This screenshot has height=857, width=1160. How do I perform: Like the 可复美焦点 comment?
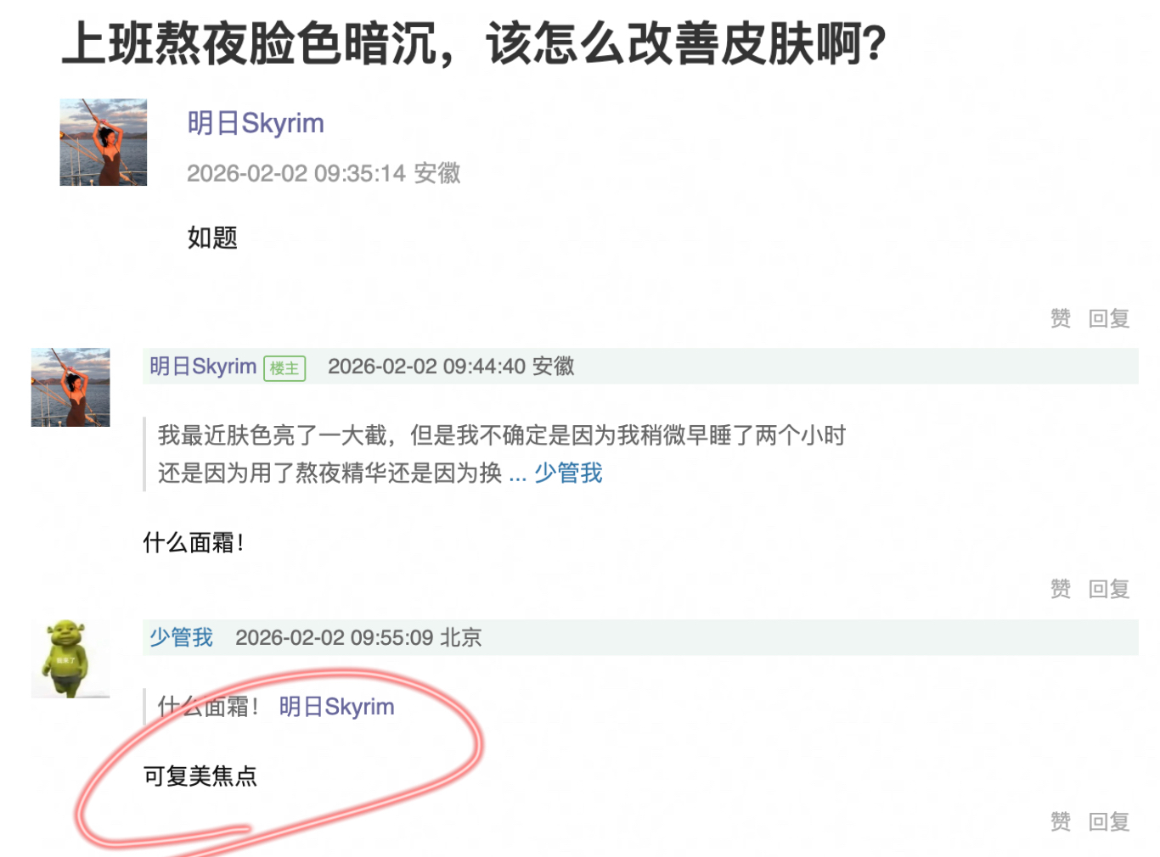point(1060,821)
